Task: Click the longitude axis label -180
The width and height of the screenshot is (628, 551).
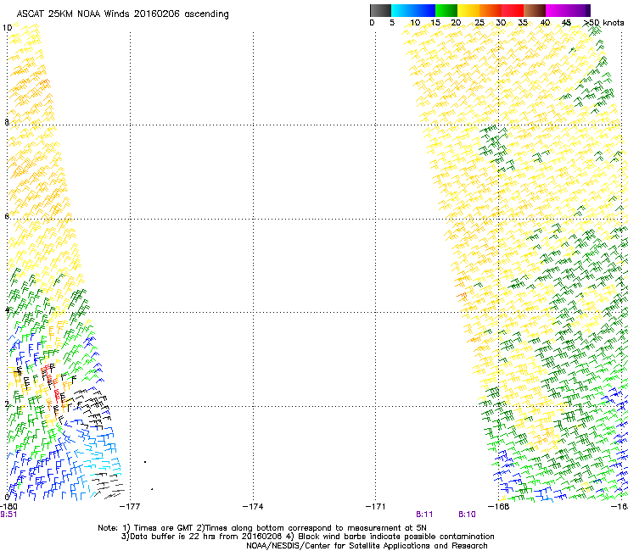Action: [8, 507]
